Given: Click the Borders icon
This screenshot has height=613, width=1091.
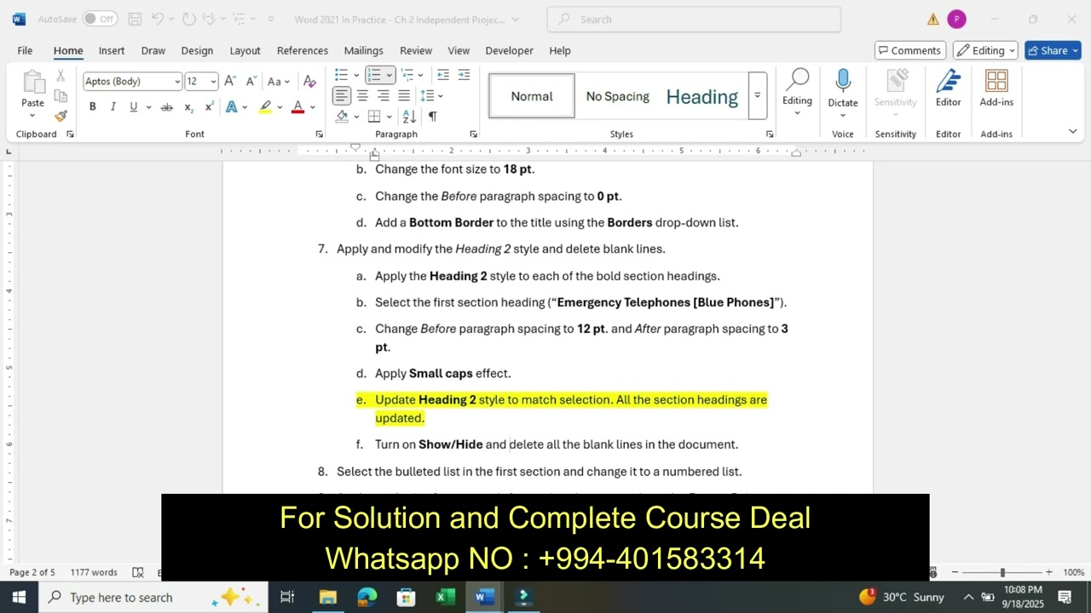Looking at the screenshot, I should [374, 116].
